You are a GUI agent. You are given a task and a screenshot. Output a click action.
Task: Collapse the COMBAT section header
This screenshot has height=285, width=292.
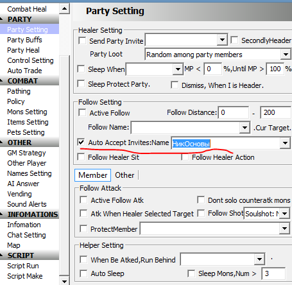coord(30,81)
